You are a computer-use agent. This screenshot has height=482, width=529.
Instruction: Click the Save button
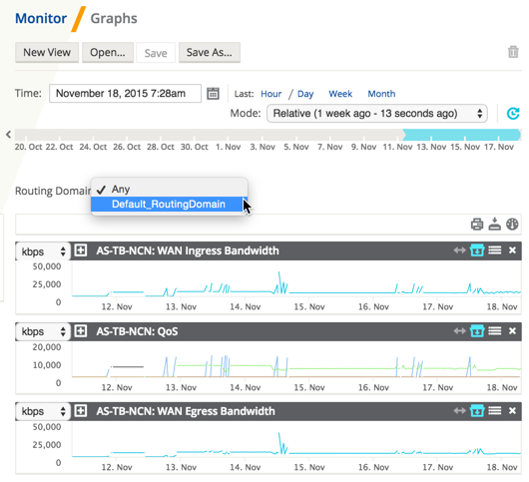click(x=156, y=53)
